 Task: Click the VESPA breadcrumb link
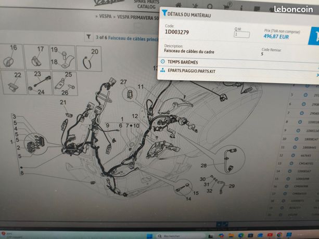click(105, 16)
